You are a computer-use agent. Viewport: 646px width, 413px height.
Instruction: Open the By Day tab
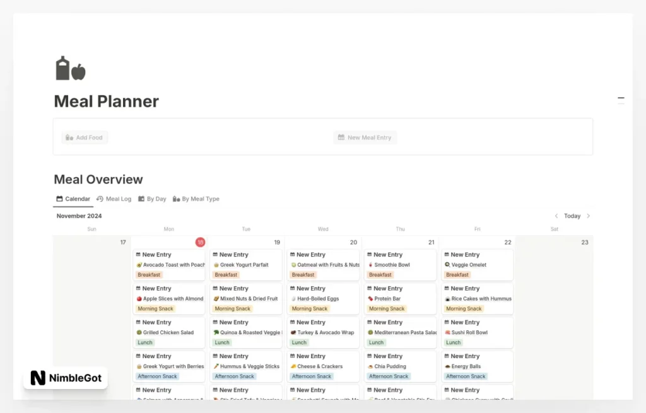pyautogui.click(x=152, y=199)
